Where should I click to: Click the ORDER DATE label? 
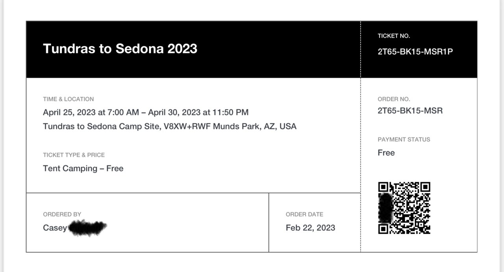304,215
